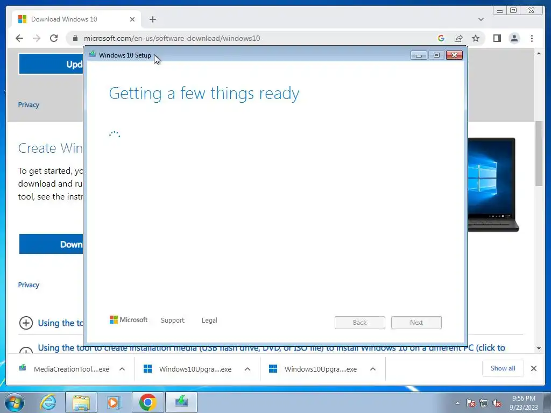Click the blue Download button on webpage

tap(51, 244)
